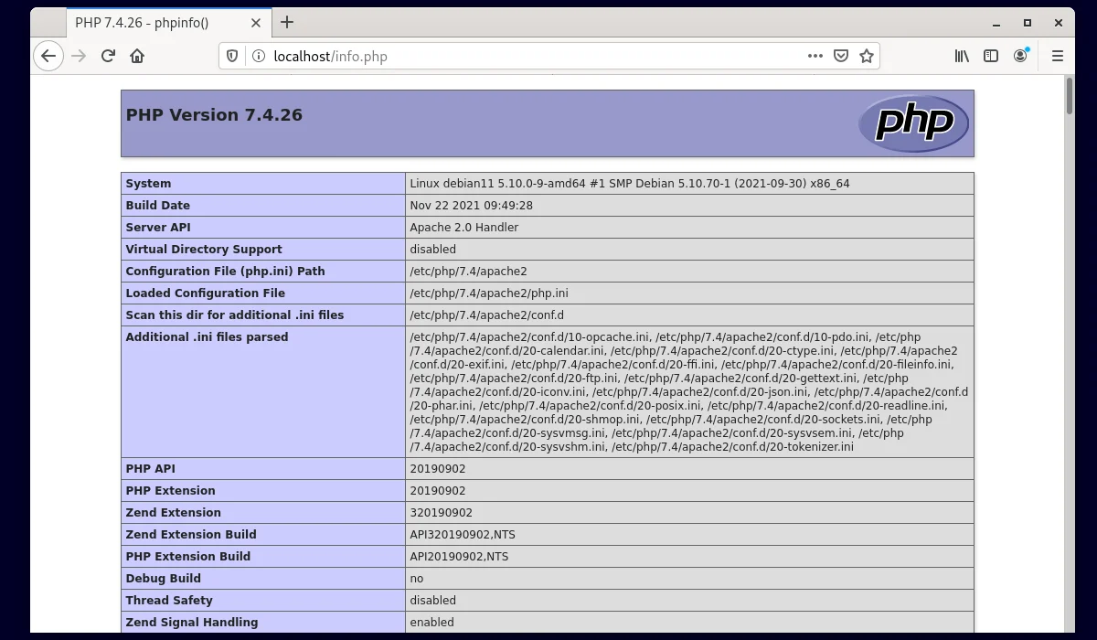Viewport: 1097px width, 640px height.
Task: Close the phpinfo tab
Action: (256, 23)
